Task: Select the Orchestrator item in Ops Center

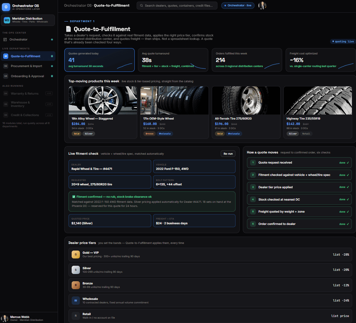Action: (x=28, y=40)
